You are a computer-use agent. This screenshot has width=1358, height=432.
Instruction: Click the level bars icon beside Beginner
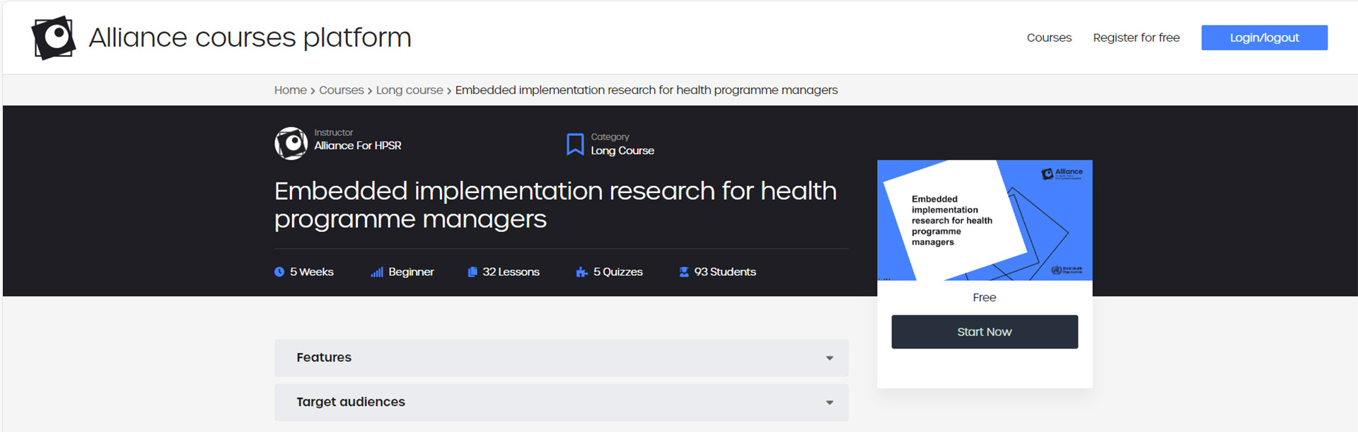(377, 272)
